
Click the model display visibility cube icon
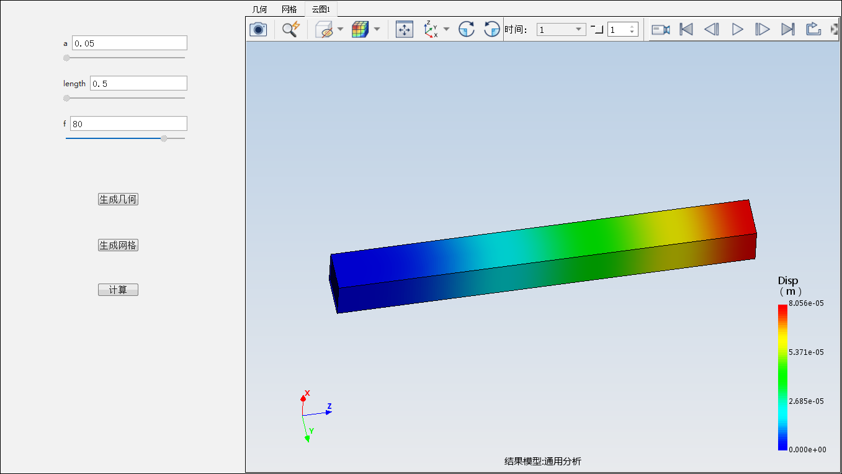[324, 29]
